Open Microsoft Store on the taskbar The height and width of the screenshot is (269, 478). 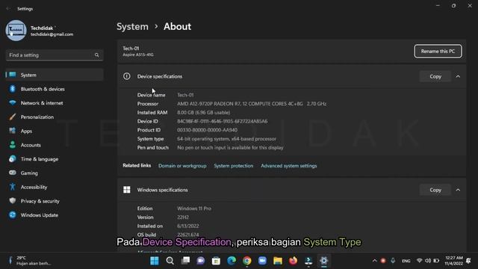[x=216, y=261]
